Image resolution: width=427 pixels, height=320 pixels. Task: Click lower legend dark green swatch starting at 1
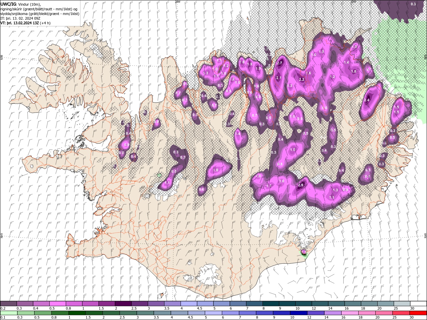77,313
